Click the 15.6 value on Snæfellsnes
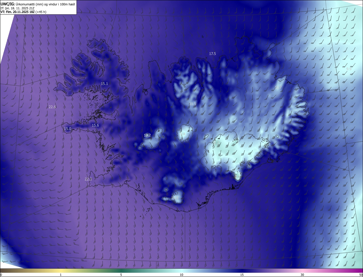The height and width of the screenshot is (277, 363). (95, 125)
